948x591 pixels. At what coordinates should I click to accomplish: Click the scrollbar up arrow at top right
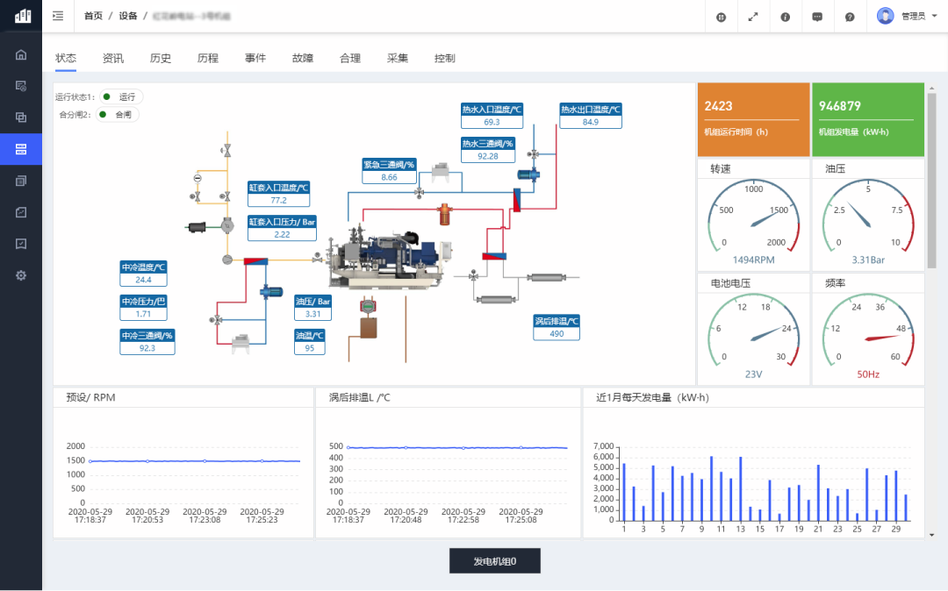pyautogui.click(x=931, y=88)
